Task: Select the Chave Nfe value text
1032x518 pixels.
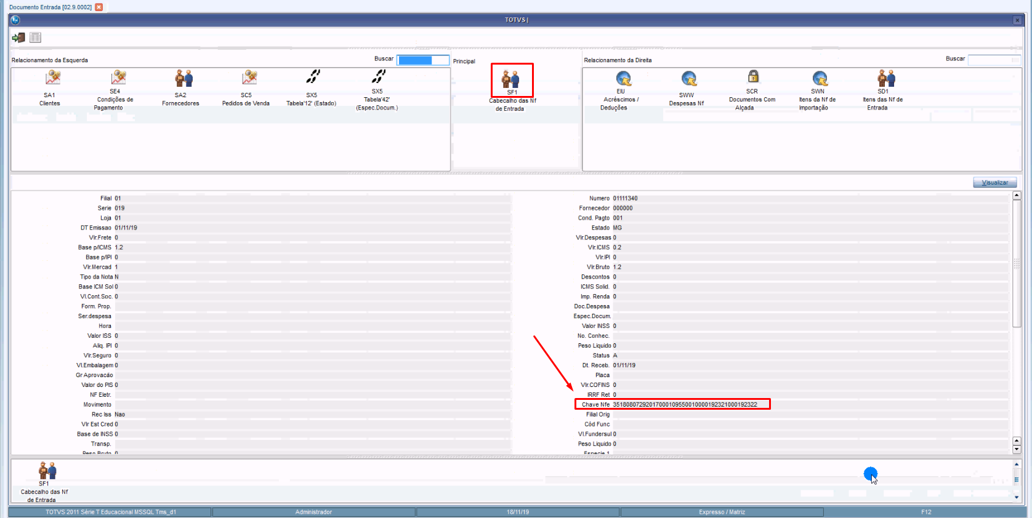Action: [x=685, y=404]
